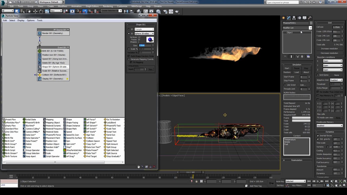Open the Sphere 20-sides 3D shape dropdown

144,34
